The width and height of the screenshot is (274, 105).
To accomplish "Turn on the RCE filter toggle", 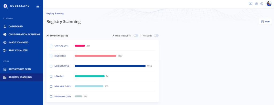I will (156, 35).
